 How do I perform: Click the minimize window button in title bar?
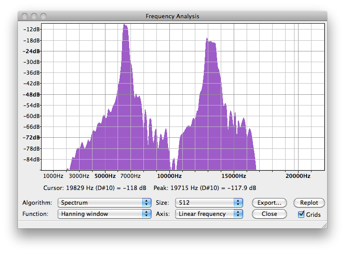pos(34,16)
